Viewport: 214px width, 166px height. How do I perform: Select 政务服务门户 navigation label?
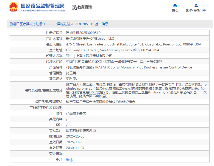tap(196, 10)
